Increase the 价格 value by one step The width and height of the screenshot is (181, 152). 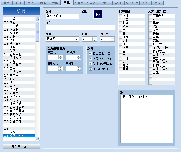pos(94,38)
